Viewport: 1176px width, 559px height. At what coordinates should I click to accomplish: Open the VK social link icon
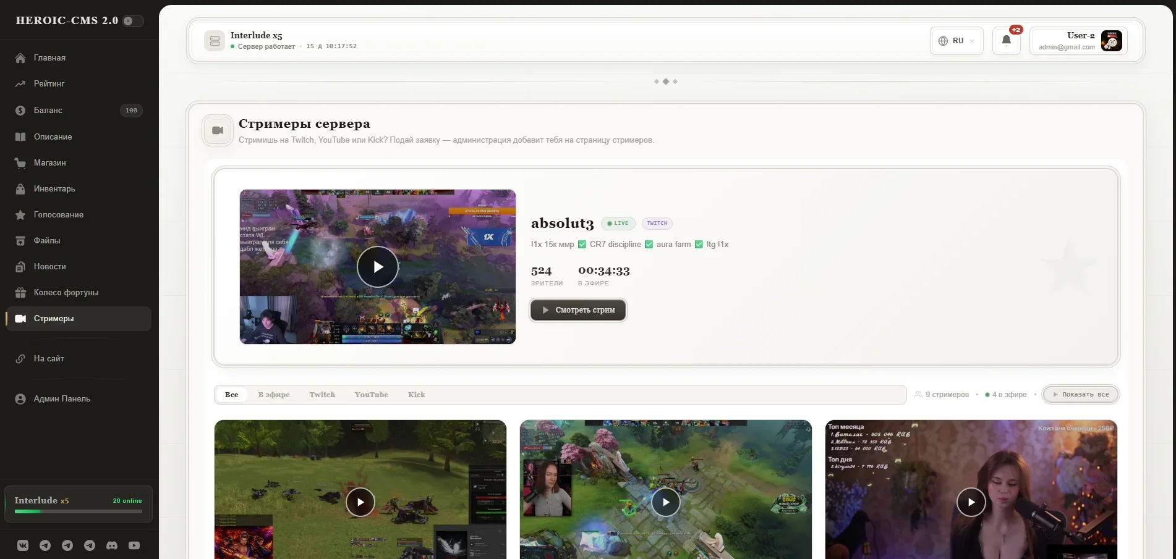click(23, 545)
